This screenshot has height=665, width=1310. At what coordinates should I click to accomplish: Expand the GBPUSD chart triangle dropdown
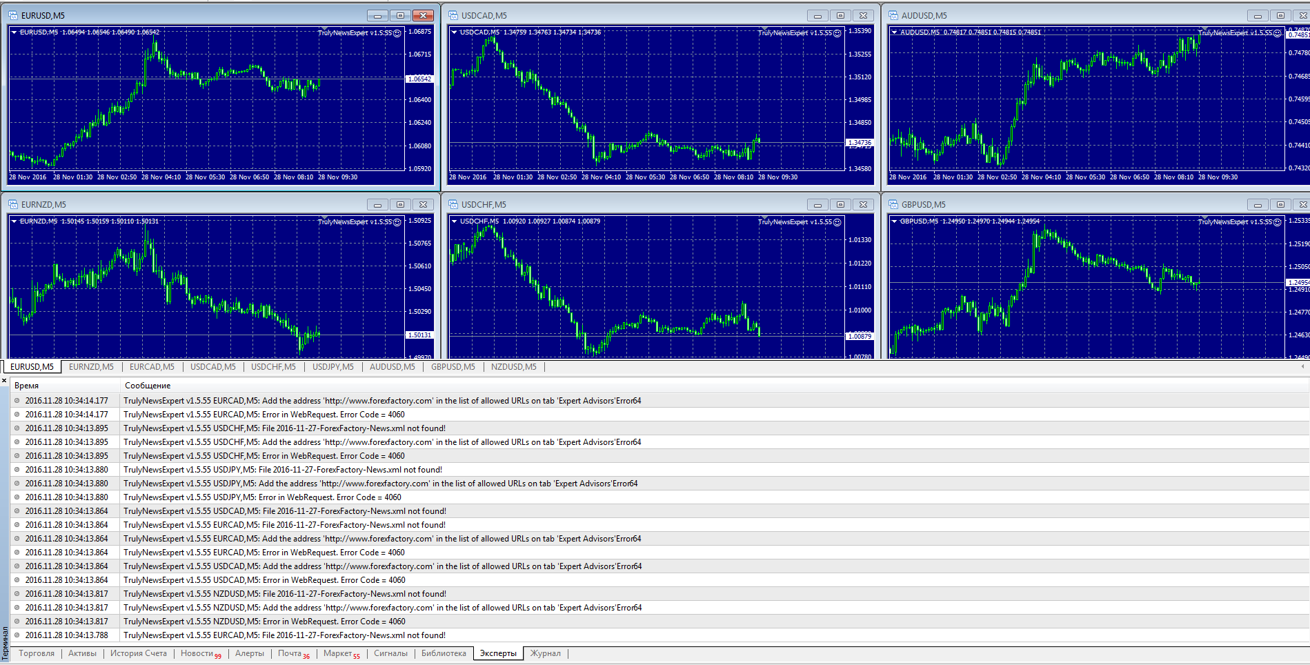894,221
